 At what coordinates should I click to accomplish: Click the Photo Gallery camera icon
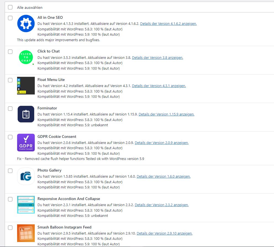pos(26,176)
